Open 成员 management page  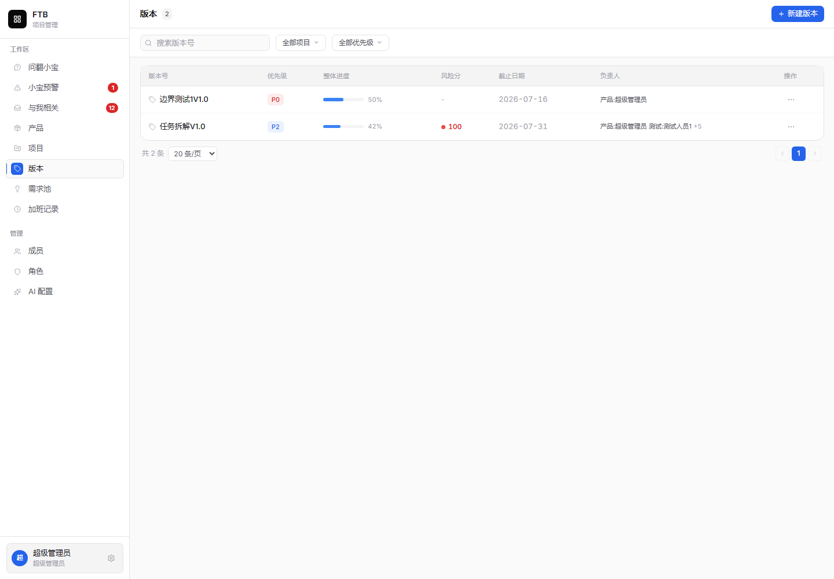[65, 251]
